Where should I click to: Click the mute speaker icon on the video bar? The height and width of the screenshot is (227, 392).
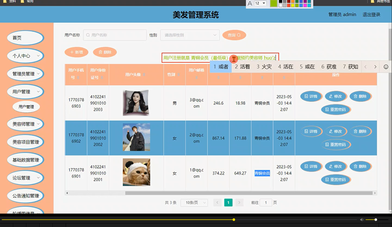coord(361,220)
